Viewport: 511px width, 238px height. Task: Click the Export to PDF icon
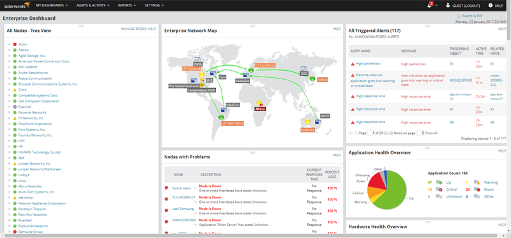[459, 15]
